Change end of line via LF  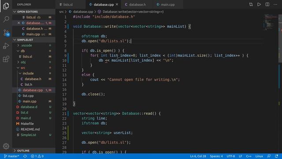tap(240, 156)
